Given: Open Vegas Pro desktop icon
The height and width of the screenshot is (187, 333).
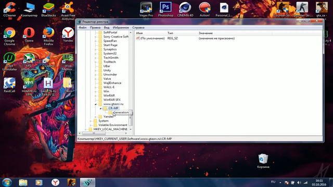Looking at the screenshot, I should click(146, 9).
